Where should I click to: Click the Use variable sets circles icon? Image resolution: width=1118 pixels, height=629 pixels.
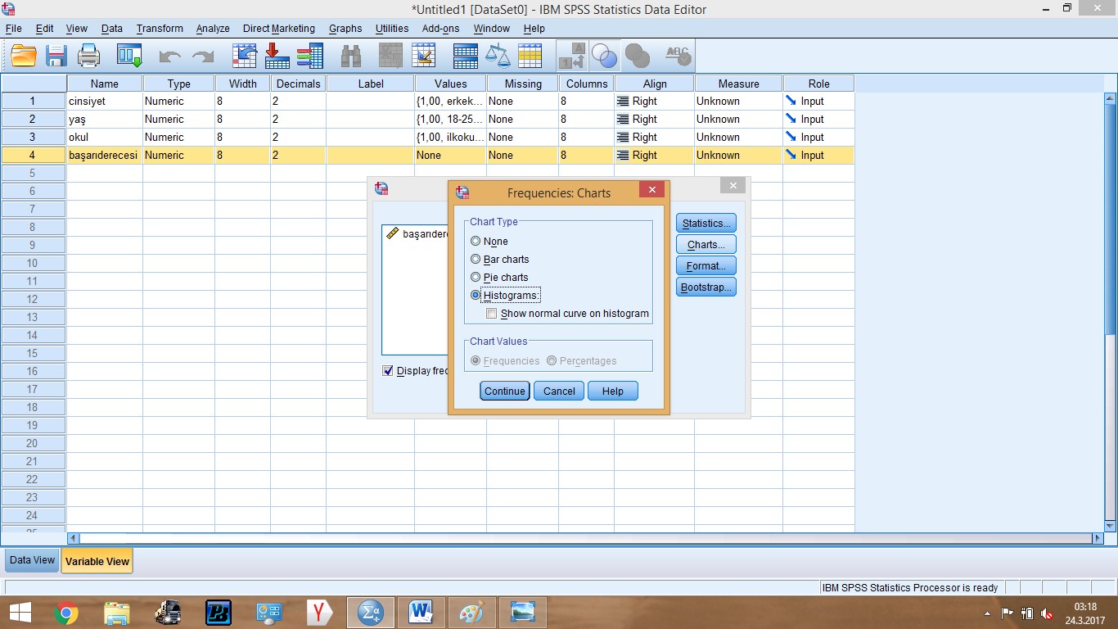click(x=605, y=56)
